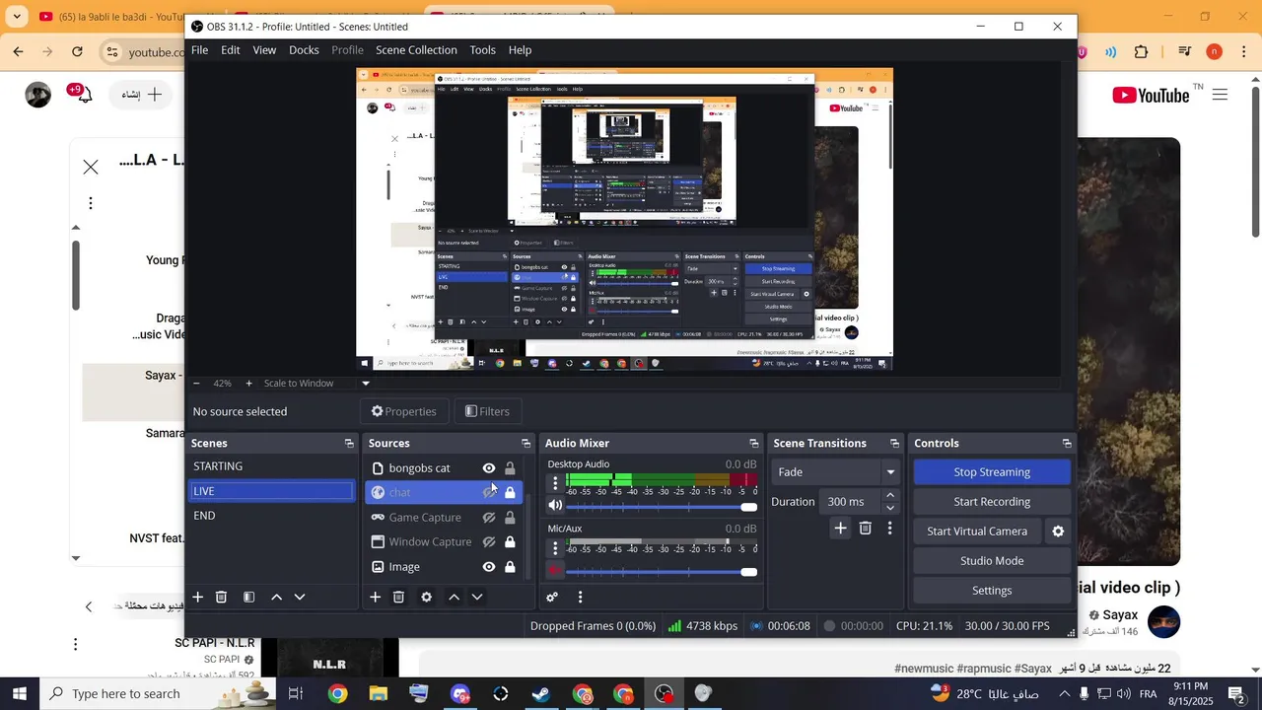The height and width of the screenshot is (710, 1262).
Task: Open Audio Mixer options three-dot menu
Action: pos(580,597)
